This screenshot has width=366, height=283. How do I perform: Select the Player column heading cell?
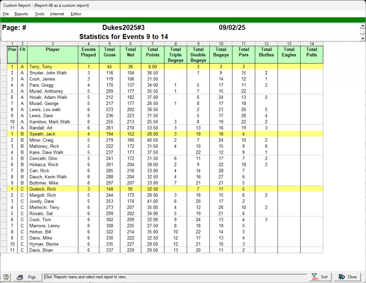(x=53, y=50)
